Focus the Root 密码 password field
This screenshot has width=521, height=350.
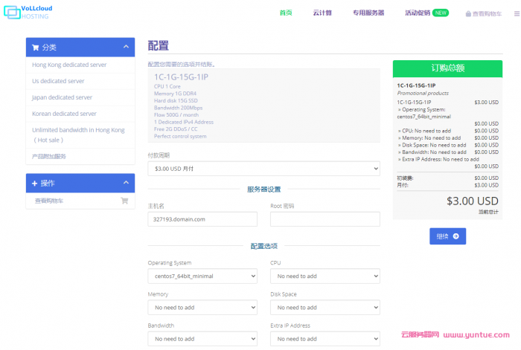click(x=325, y=219)
